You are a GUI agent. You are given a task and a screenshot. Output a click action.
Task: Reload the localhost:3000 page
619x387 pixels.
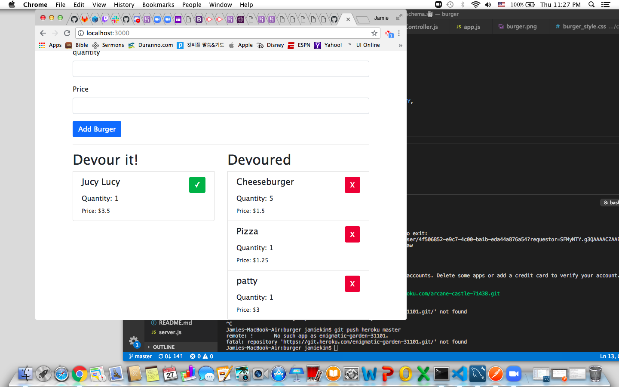point(67,33)
